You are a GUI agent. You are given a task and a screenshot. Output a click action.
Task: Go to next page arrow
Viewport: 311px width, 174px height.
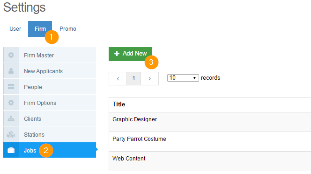pyautogui.click(x=149, y=79)
